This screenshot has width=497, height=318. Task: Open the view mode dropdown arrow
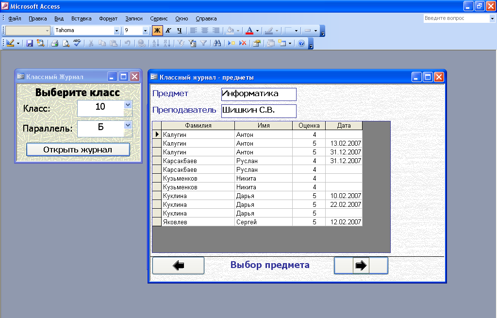[x=18, y=43]
